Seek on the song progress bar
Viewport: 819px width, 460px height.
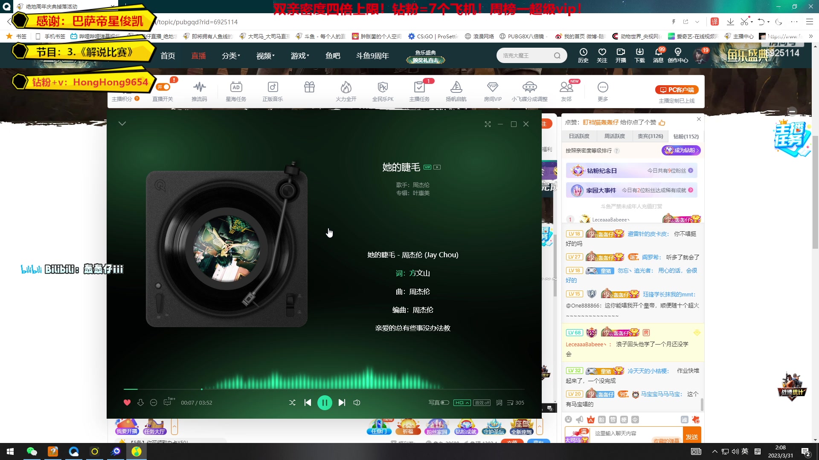point(324,389)
